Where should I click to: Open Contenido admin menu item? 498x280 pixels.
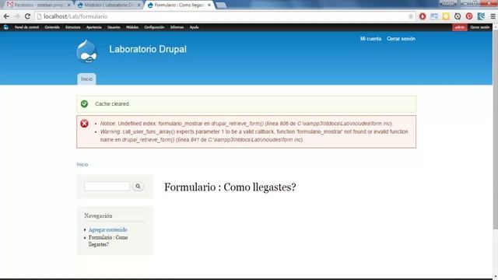52,27
